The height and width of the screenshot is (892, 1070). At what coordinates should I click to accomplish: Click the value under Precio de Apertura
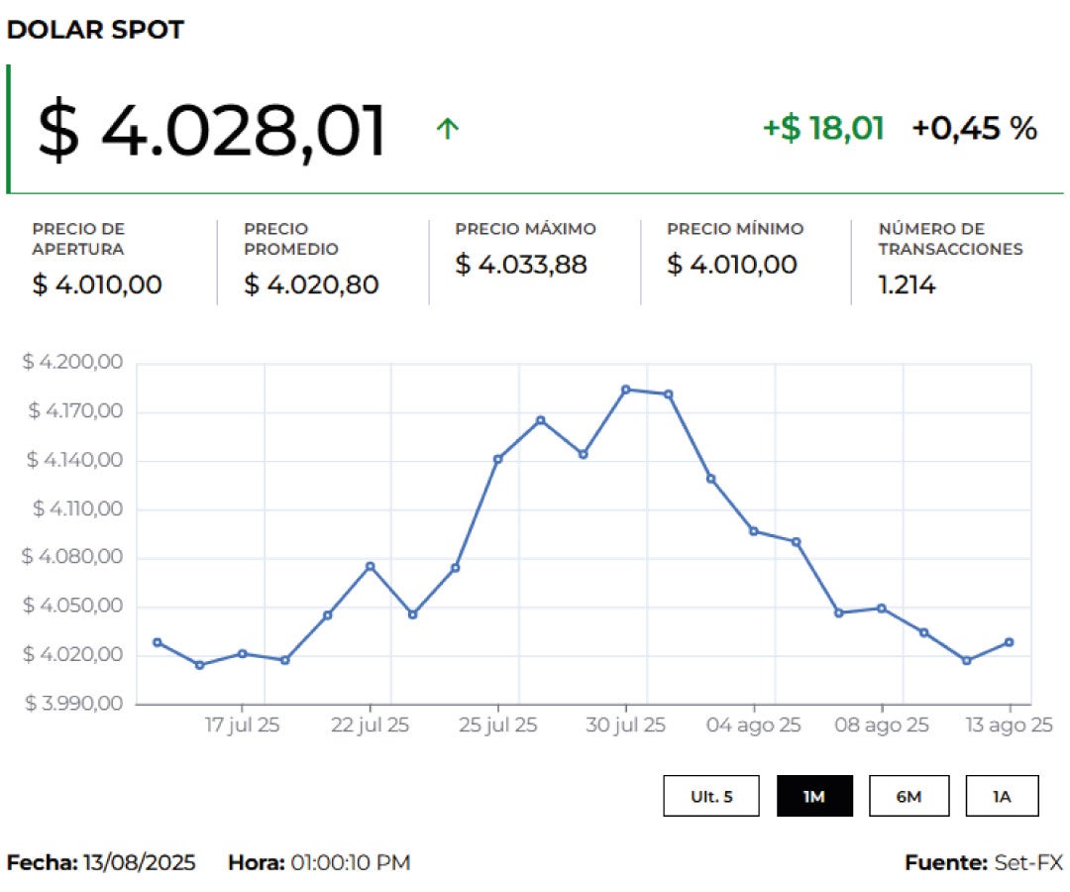coord(97,285)
